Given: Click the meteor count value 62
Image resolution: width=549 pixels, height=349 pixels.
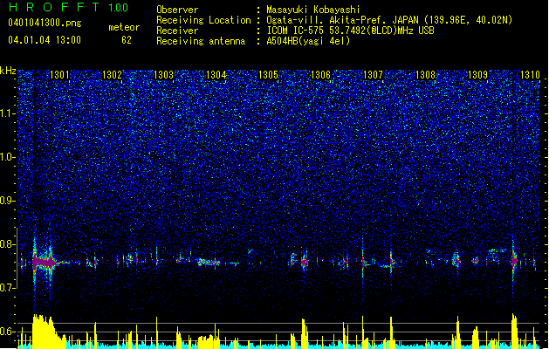Looking at the screenshot, I should 127,40.
